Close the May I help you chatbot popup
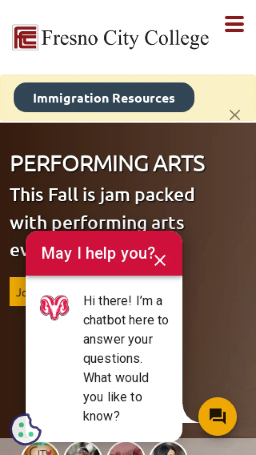This screenshot has height=455, width=256. pyautogui.click(x=160, y=260)
